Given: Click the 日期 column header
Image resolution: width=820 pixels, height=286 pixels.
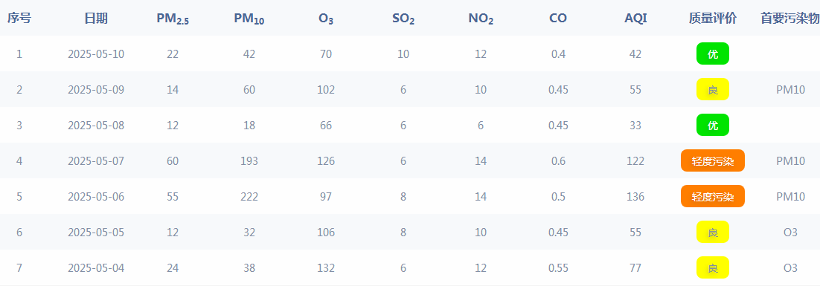Looking at the screenshot, I should (x=96, y=19).
